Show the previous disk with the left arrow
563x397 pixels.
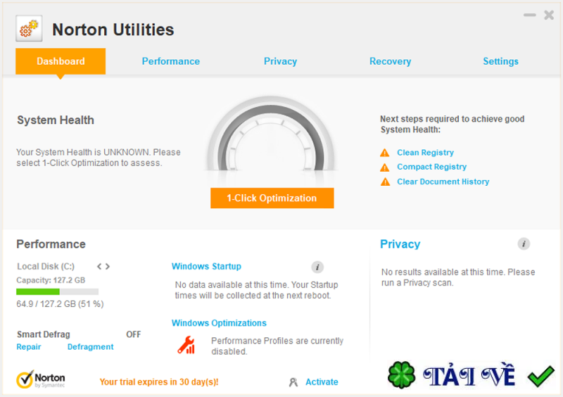coord(99,267)
